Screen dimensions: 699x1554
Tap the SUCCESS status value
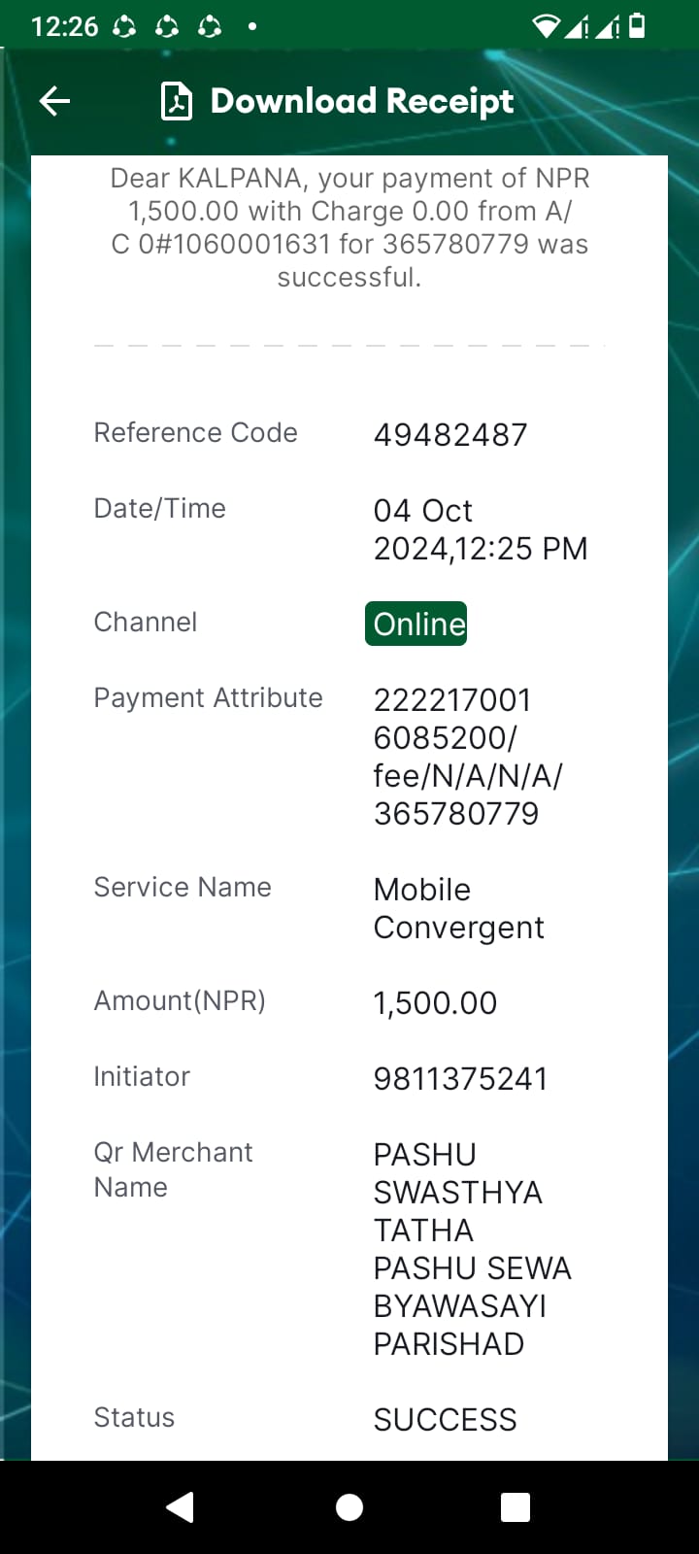tap(446, 1419)
